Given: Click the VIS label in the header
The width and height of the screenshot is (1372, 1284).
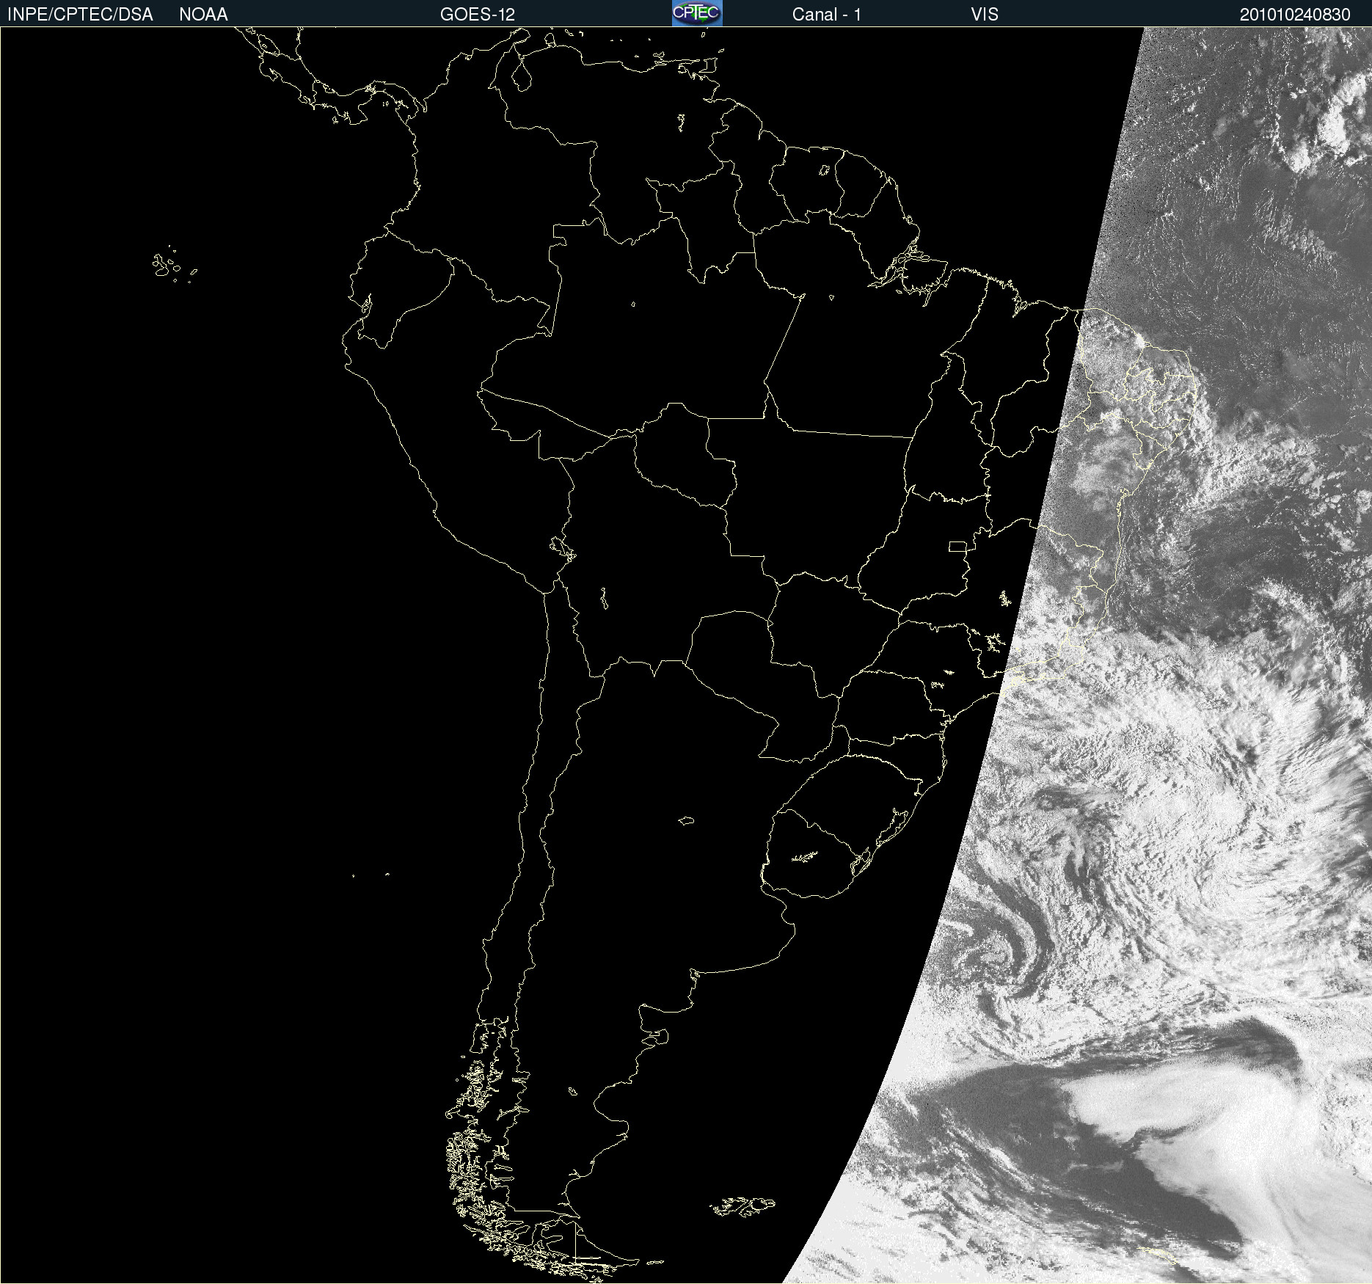Looking at the screenshot, I should click(x=985, y=15).
